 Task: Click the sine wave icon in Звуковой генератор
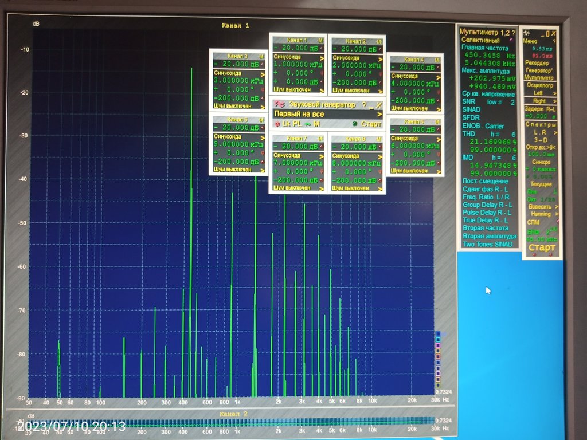[280, 104]
